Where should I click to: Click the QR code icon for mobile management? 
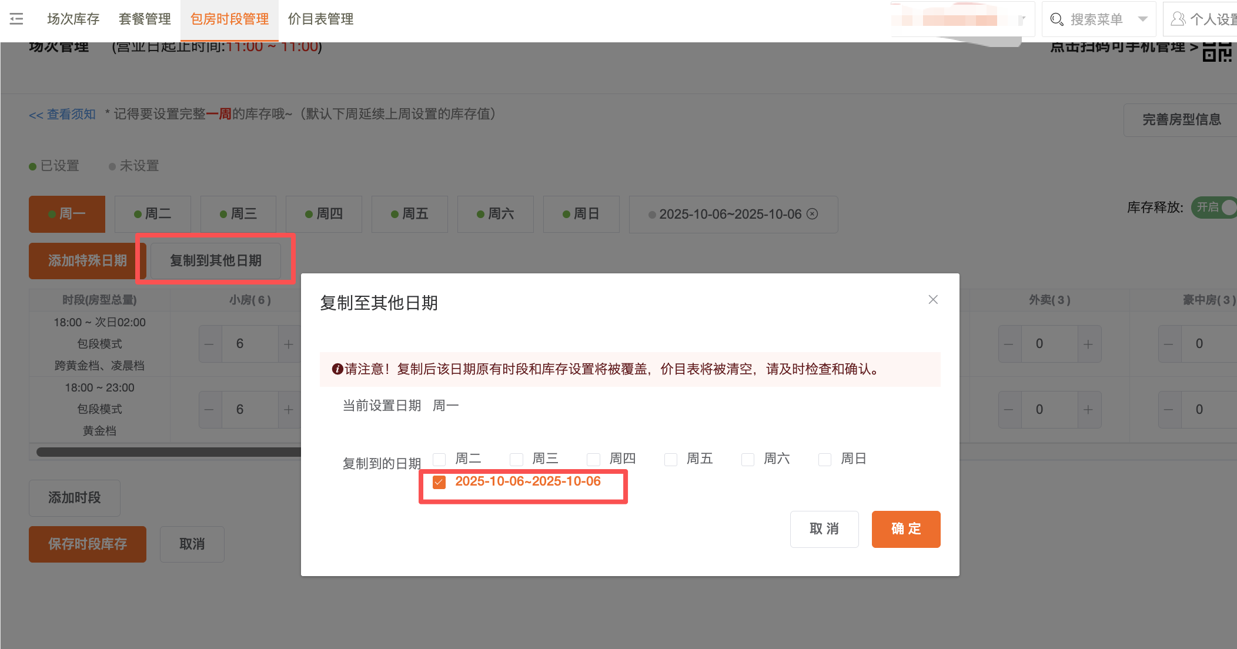point(1216,52)
